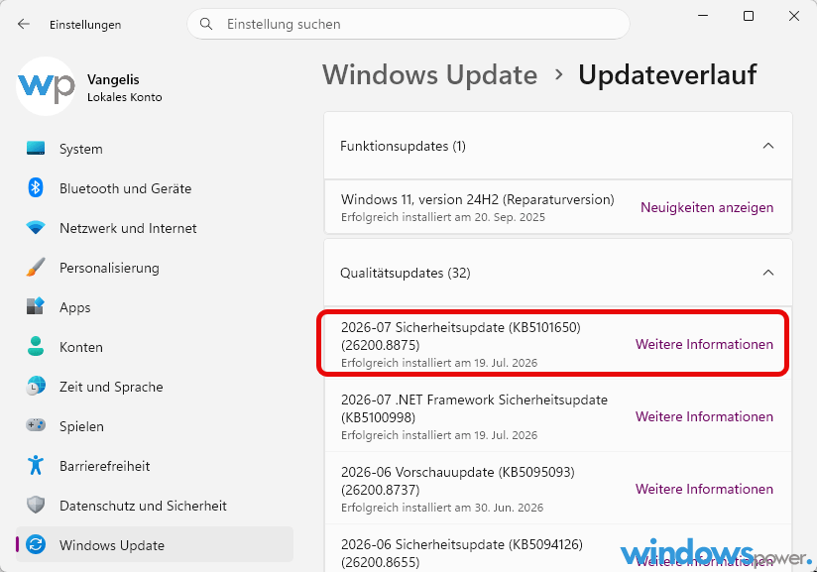Open the System settings page

click(x=155, y=149)
